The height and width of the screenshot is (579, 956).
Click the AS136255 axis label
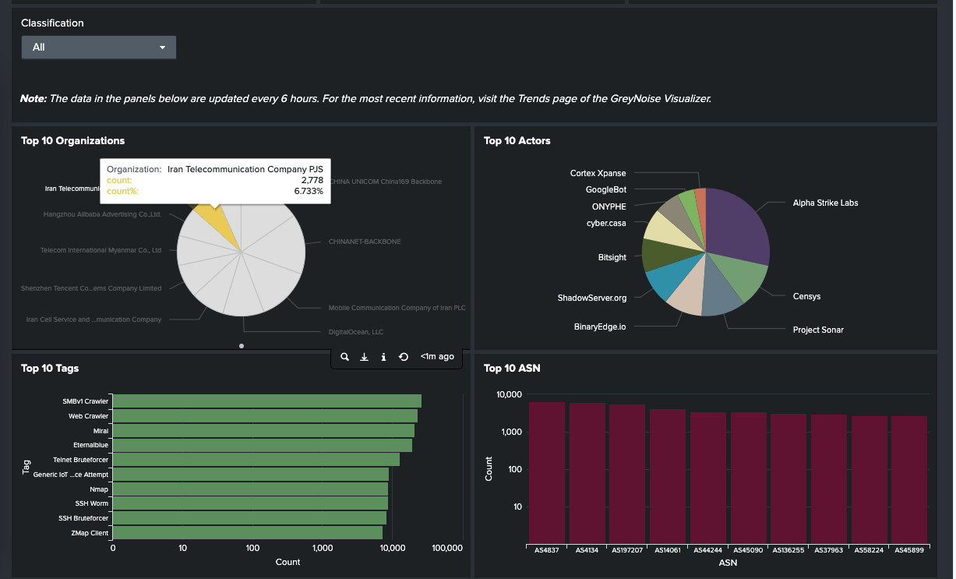(788, 550)
